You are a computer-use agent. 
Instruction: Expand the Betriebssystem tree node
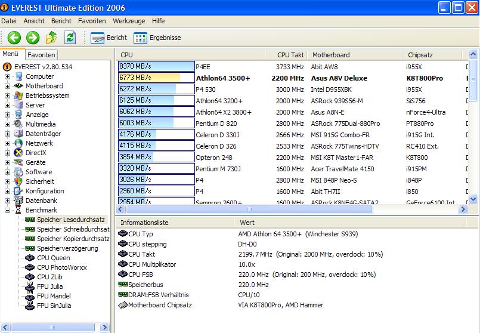click(x=7, y=95)
